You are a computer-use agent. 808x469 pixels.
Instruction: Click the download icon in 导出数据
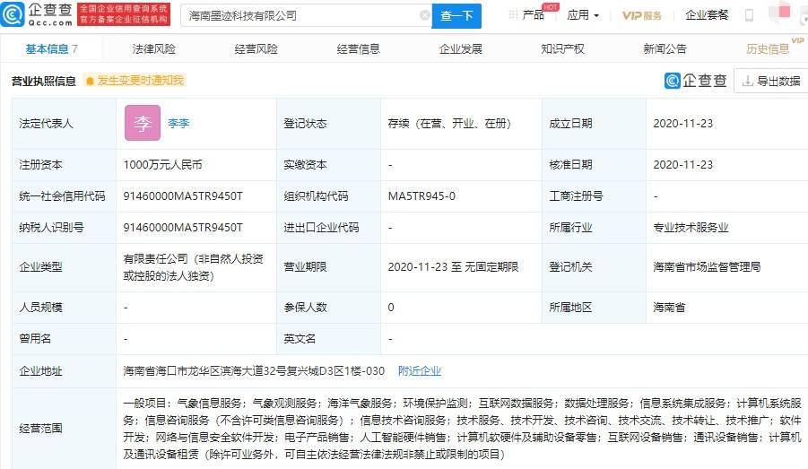pyautogui.click(x=747, y=81)
